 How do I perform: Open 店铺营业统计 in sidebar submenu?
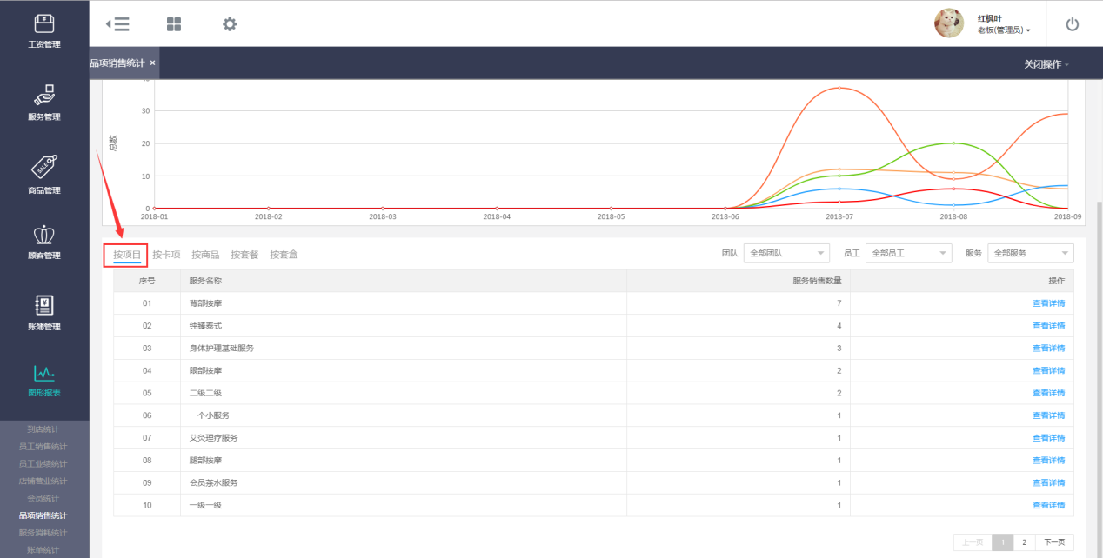point(43,481)
